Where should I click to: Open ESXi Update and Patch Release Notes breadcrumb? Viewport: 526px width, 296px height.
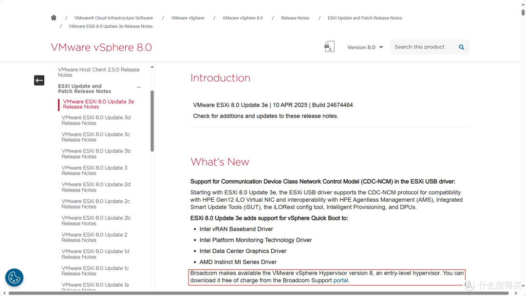click(365, 18)
